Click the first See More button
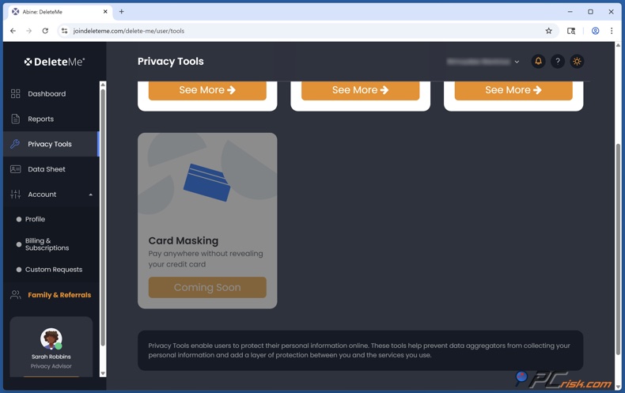 207,90
